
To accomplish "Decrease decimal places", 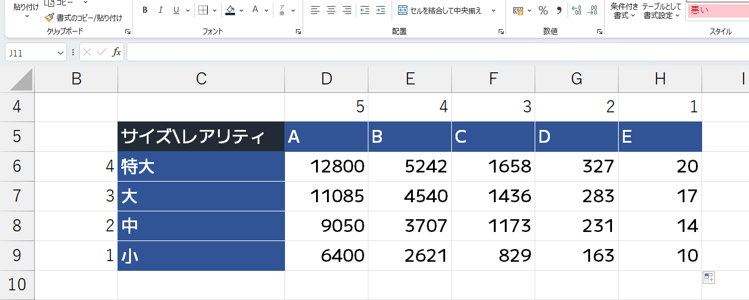I will tap(592, 10).
